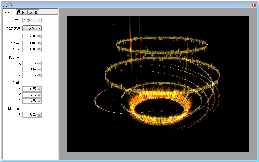
Task: Click the Distance Z field
Action: tap(30, 115)
